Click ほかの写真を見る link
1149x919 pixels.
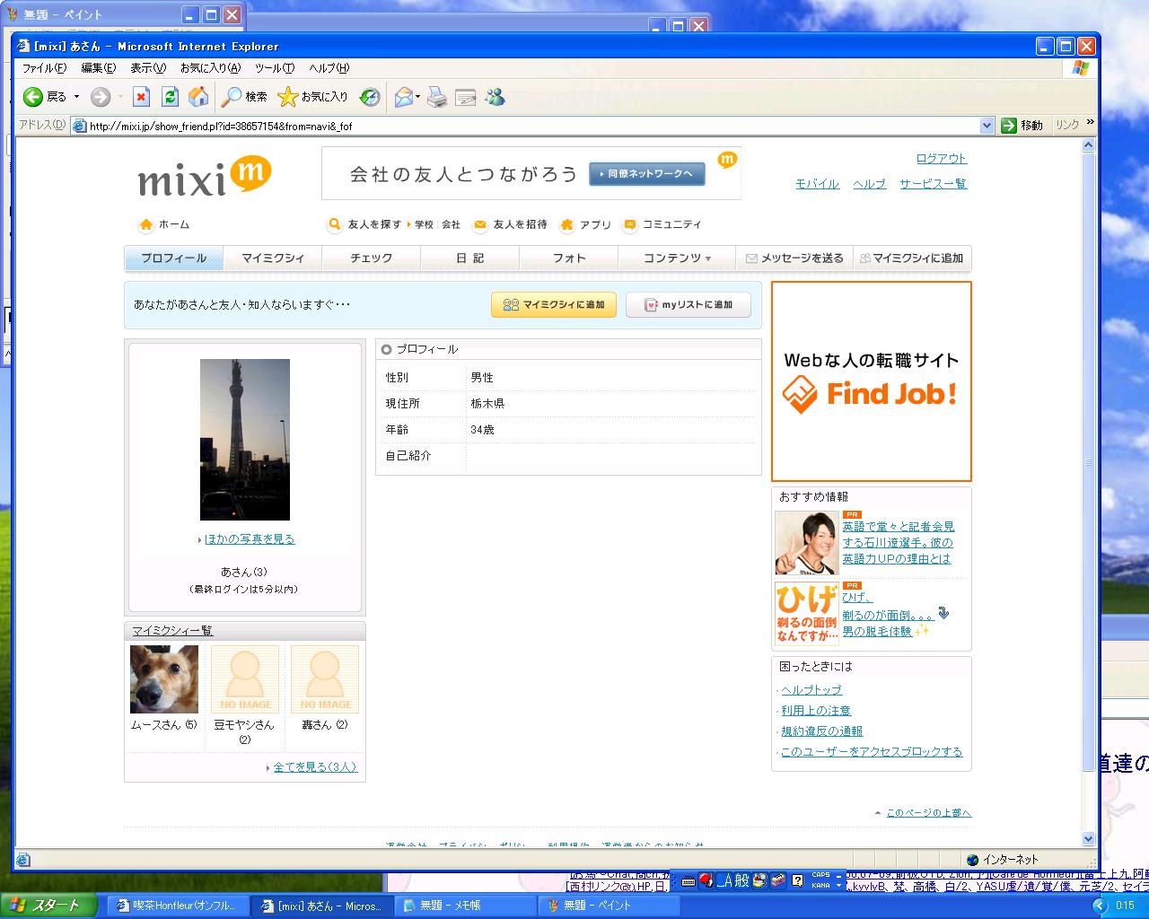250,539
